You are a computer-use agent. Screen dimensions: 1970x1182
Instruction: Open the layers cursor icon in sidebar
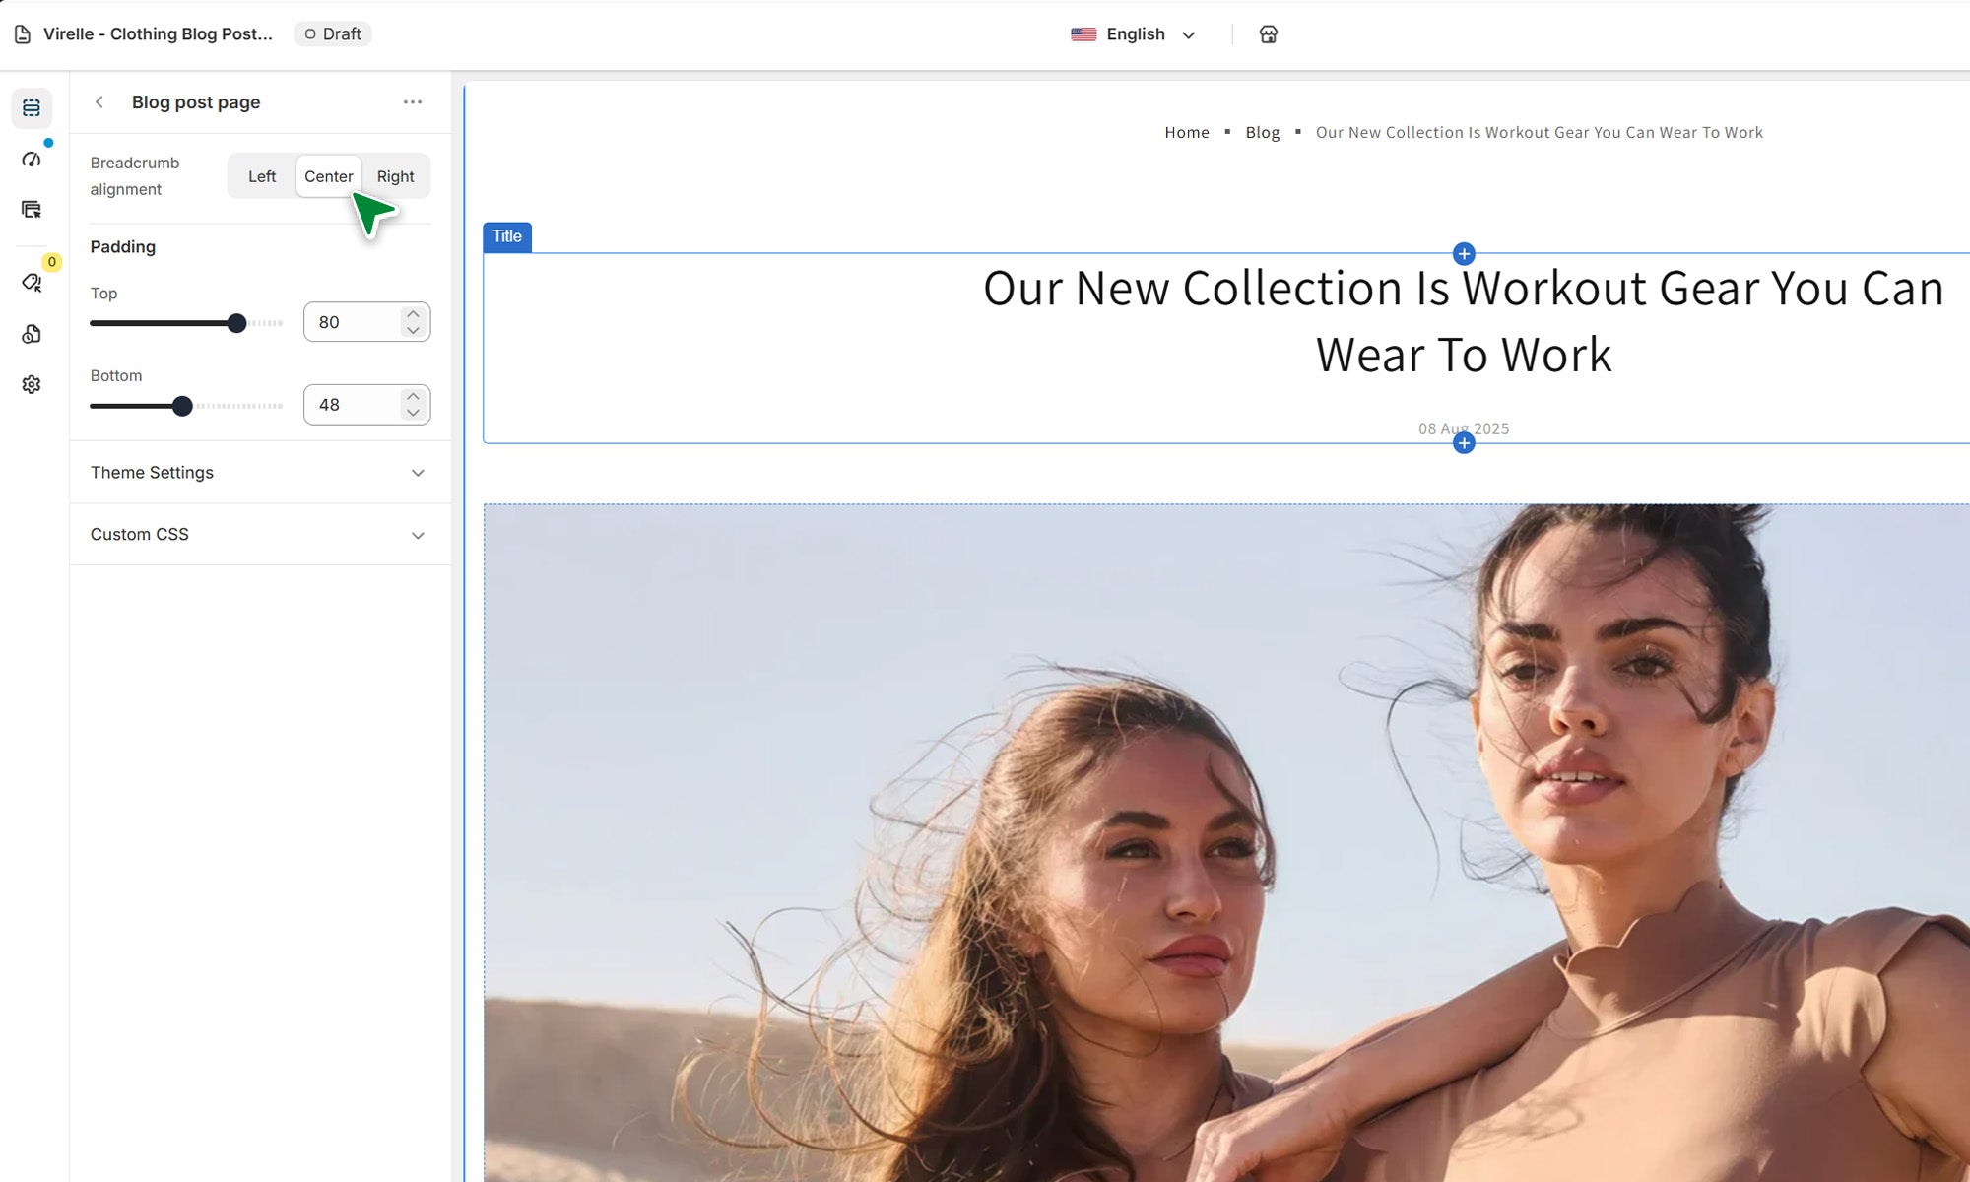pyautogui.click(x=32, y=210)
